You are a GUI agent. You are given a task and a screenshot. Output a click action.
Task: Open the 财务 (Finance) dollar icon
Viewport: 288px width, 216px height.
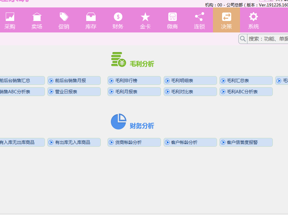coord(118,16)
